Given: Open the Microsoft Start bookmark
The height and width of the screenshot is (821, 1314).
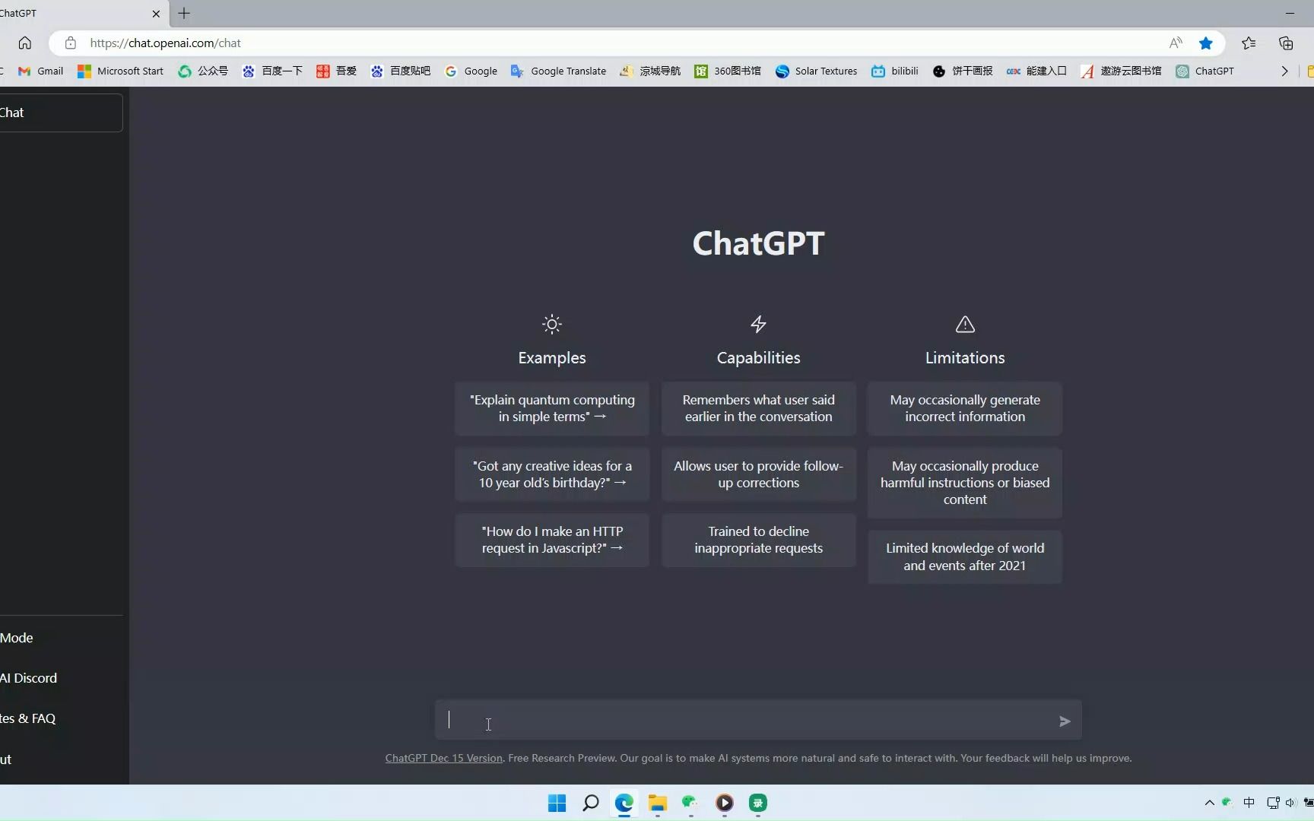Looking at the screenshot, I should (120, 71).
